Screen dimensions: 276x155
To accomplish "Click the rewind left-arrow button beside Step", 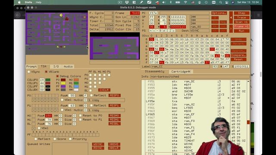I will click(231, 18).
